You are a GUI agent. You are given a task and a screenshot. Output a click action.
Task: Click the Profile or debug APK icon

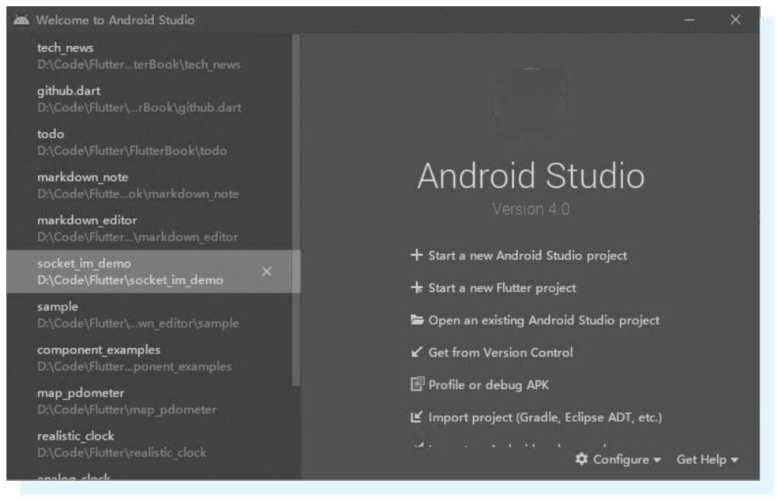click(417, 384)
